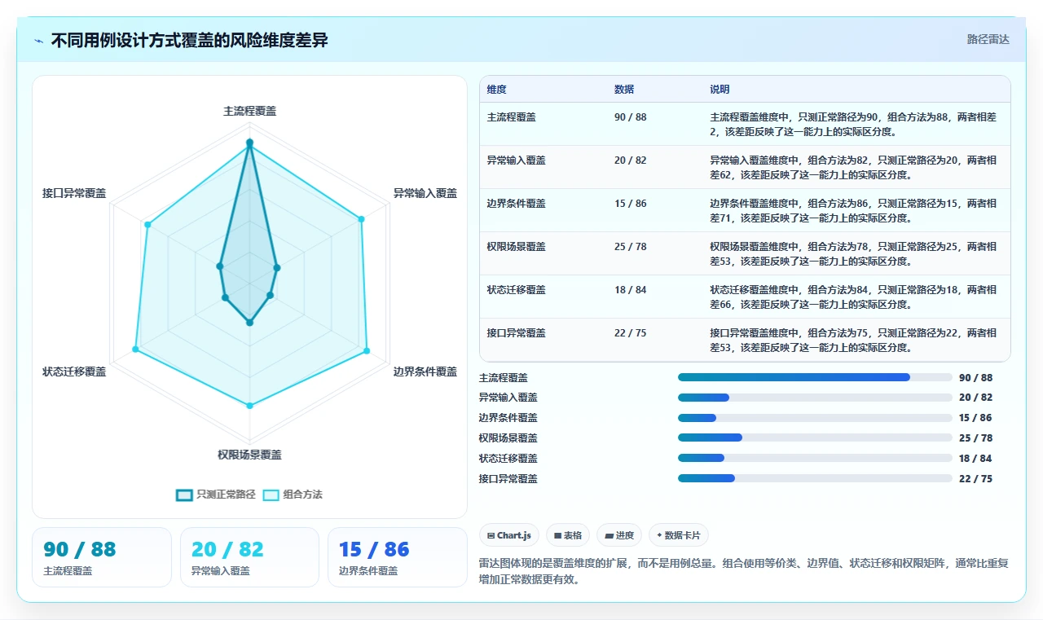This screenshot has width=1043, height=620.
Task: Click 状态迁移覆盖 in the table's first column
Action: (x=517, y=290)
